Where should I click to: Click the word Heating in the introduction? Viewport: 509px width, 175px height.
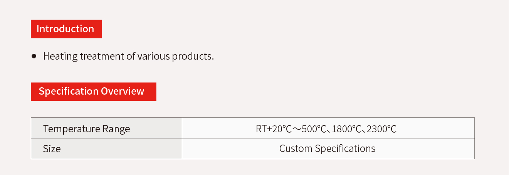(x=60, y=57)
